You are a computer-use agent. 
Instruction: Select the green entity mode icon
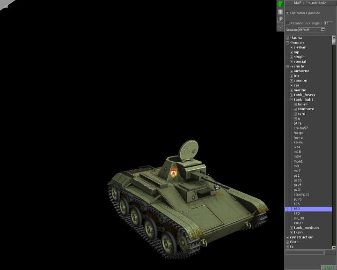(x=280, y=4)
